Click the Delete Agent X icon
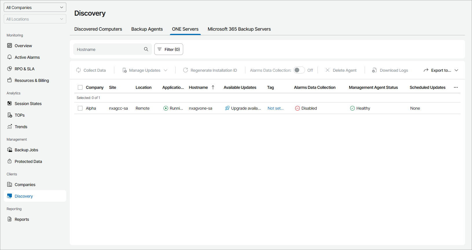This screenshot has width=472, height=250. (328, 70)
